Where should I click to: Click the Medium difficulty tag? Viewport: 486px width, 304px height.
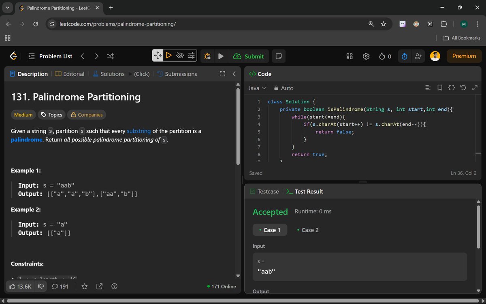[x=23, y=115]
